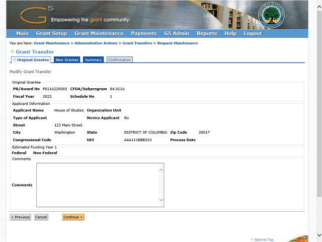Click the Continue button
The width and height of the screenshot is (322, 242).
[73, 217]
